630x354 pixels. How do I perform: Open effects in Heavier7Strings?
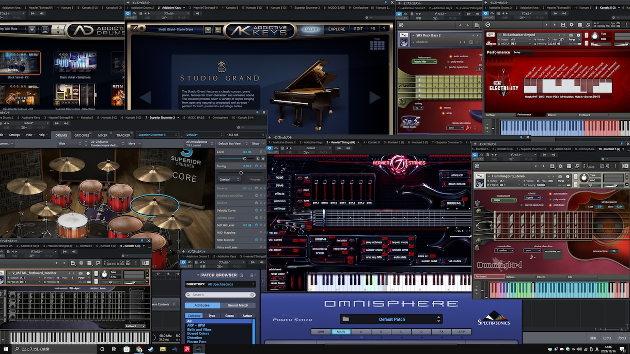tap(279, 194)
